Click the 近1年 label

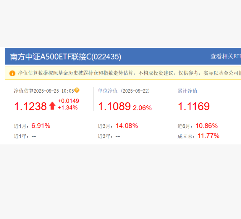(21, 136)
